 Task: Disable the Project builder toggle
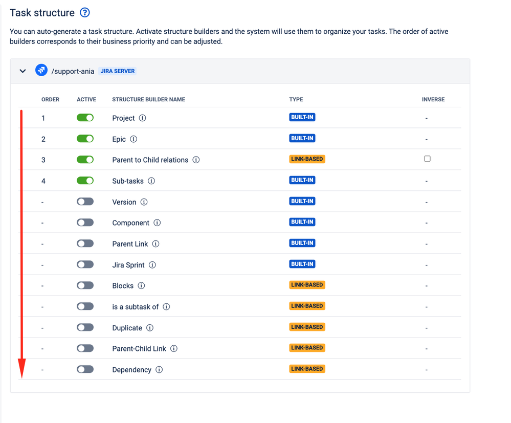pyautogui.click(x=85, y=118)
